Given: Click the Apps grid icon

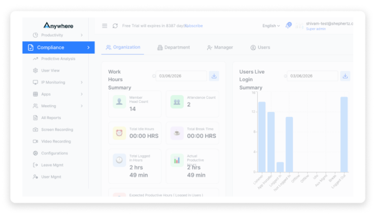Looking at the screenshot, I should [x=35, y=94].
